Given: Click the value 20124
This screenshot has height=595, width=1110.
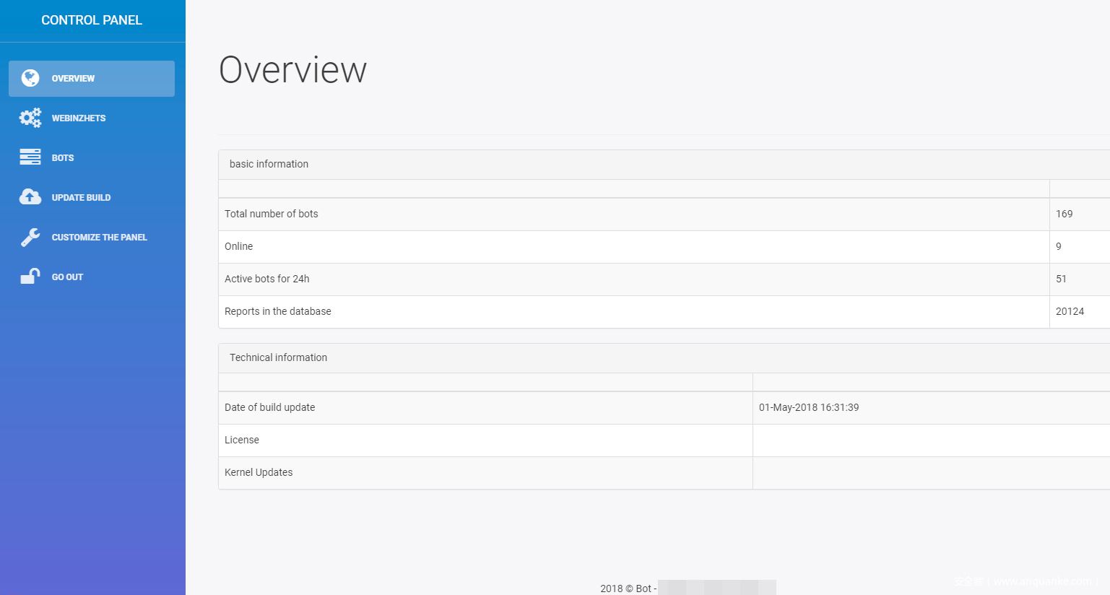Looking at the screenshot, I should pyautogui.click(x=1070, y=311).
